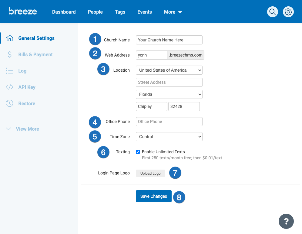Navigate to the Events section

[x=144, y=12]
